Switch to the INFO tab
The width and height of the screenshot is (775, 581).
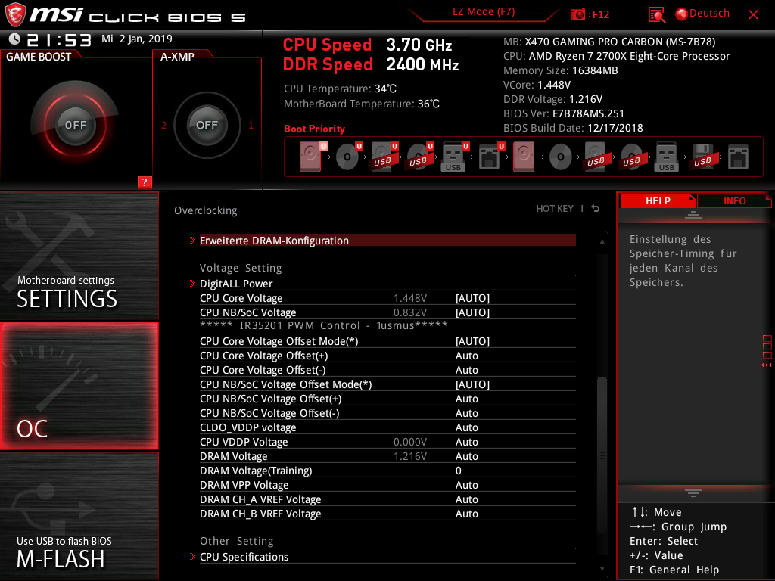[734, 200]
